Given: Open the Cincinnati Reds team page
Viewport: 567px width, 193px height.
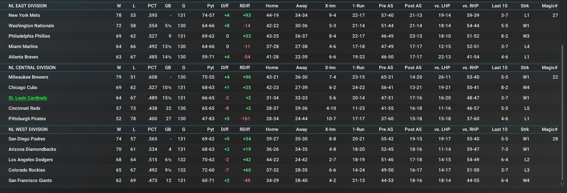Looking at the screenshot, I should coord(24,108).
